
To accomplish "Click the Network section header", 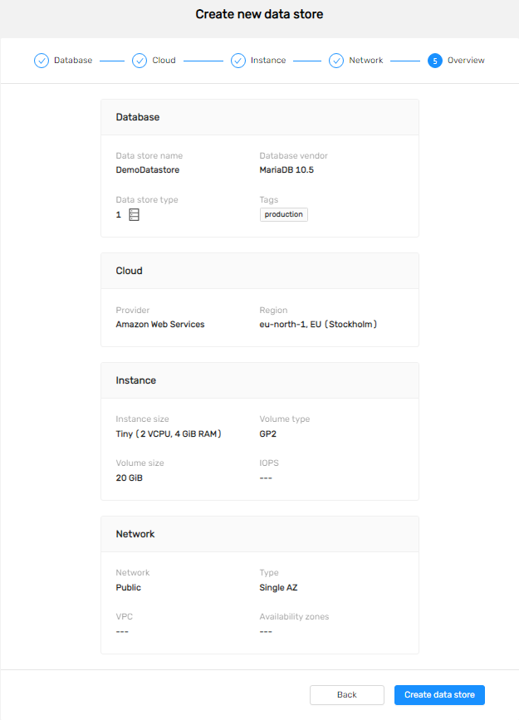I will click(260, 534).
